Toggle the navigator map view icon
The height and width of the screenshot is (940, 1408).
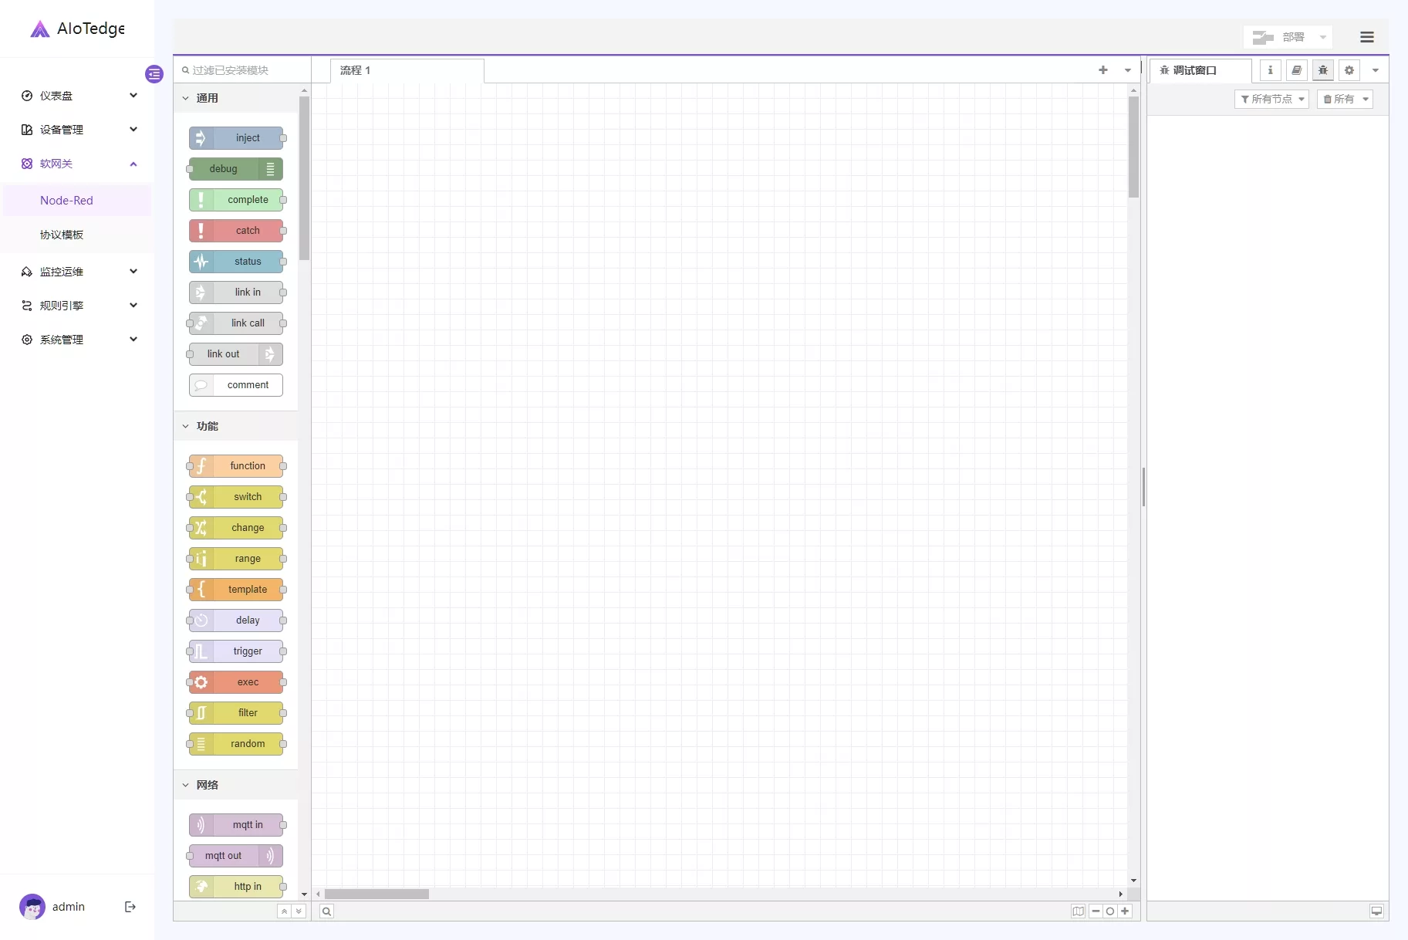1078,911
